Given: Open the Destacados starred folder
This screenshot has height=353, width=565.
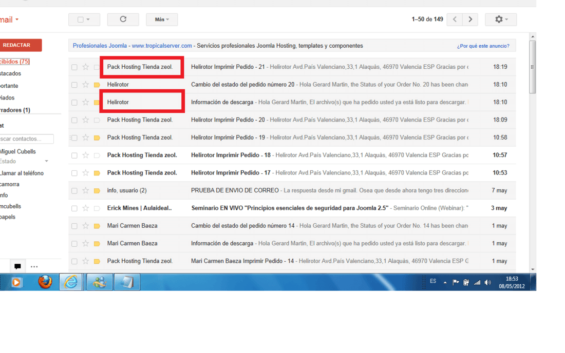Looking at the screenshot, I should pos(10,73).
